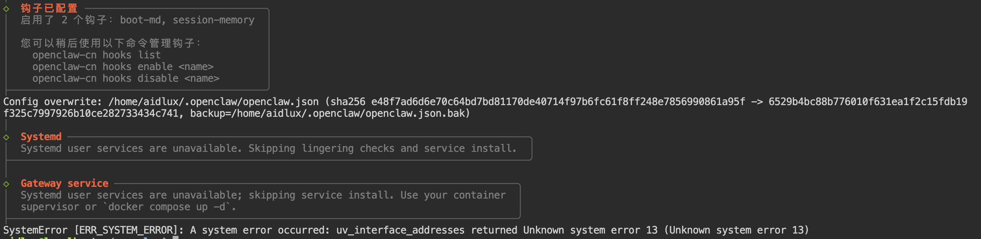Click the uv_interface_addresses text in error line

[400, 230]
